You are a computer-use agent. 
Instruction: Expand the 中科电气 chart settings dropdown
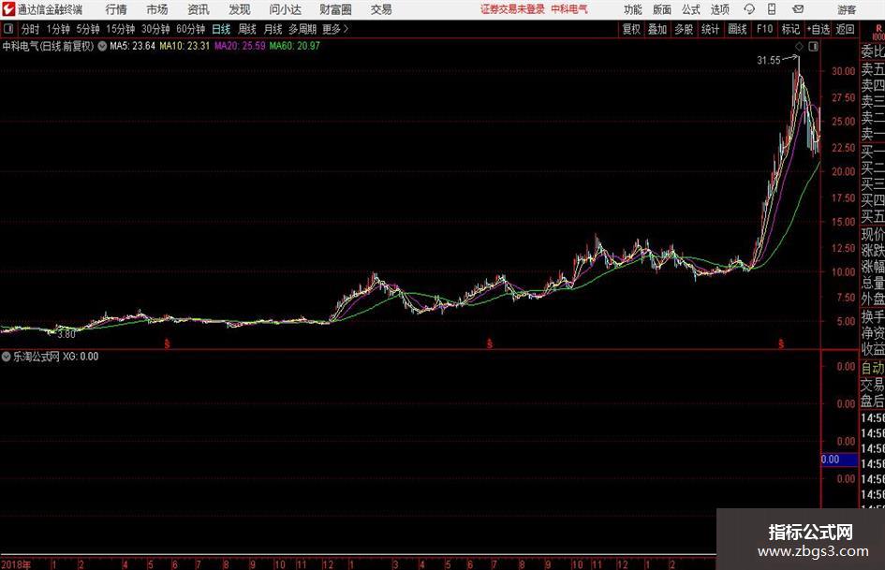(102, 46)
